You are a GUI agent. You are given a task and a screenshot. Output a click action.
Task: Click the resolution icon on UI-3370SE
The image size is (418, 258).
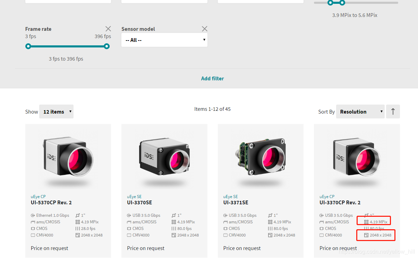tap(174, 235)
